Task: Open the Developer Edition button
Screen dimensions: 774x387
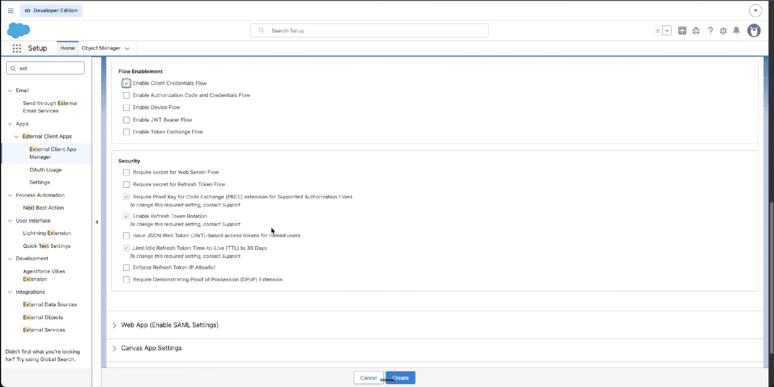Action: (x=51, y=11)
